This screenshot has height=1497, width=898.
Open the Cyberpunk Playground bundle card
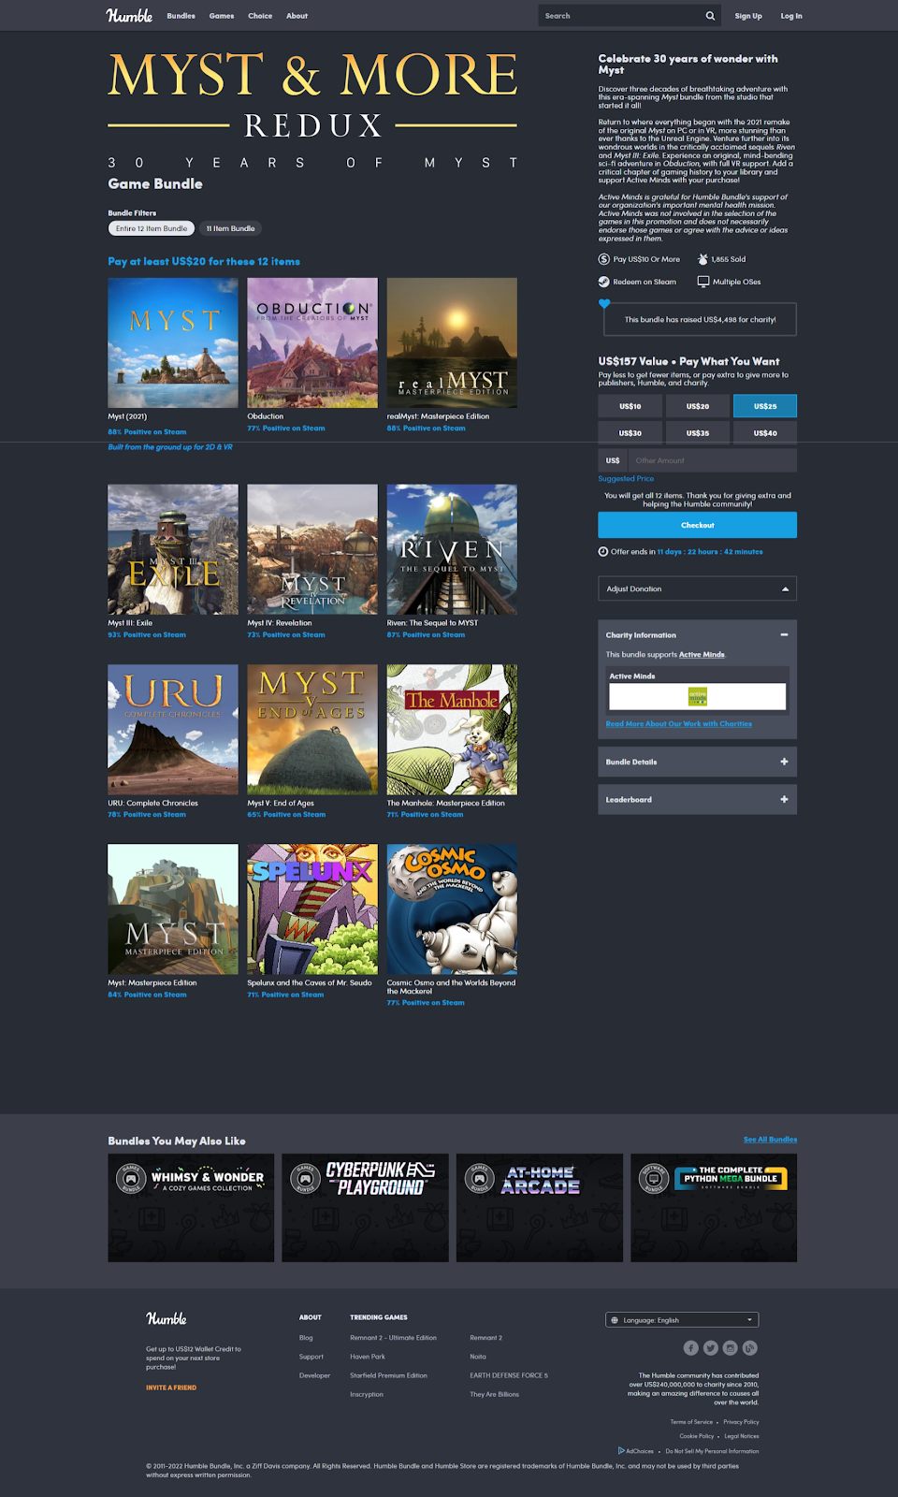[x=365, y=1208]
